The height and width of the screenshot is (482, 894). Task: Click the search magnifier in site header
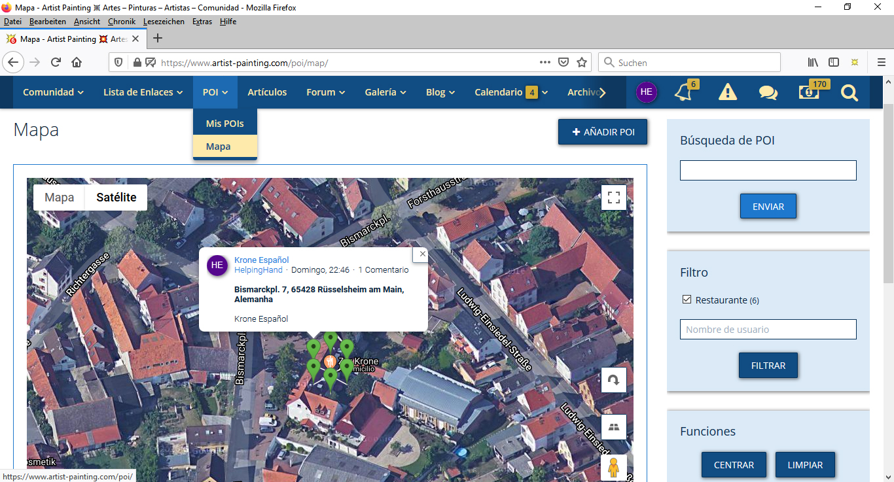tap(849, 93)
